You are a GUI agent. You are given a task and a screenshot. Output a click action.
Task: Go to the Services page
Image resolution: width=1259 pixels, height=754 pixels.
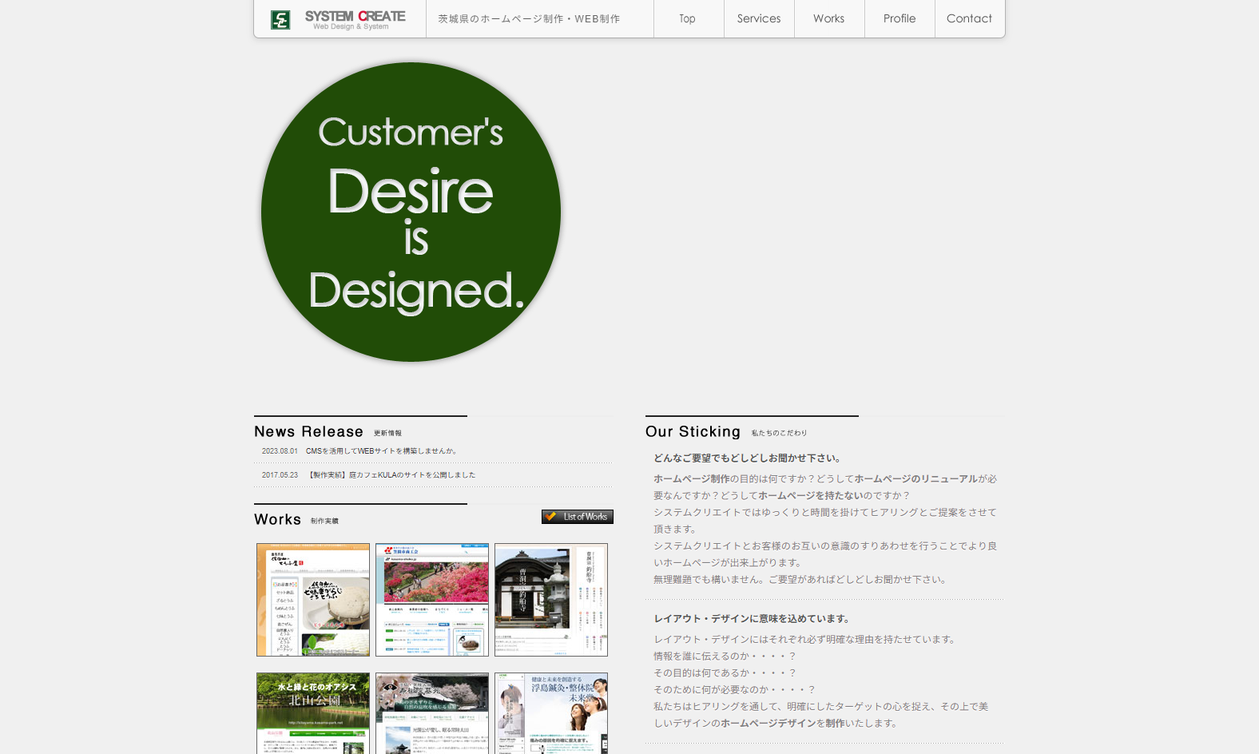pyautogui.click(x=758, y=18)
